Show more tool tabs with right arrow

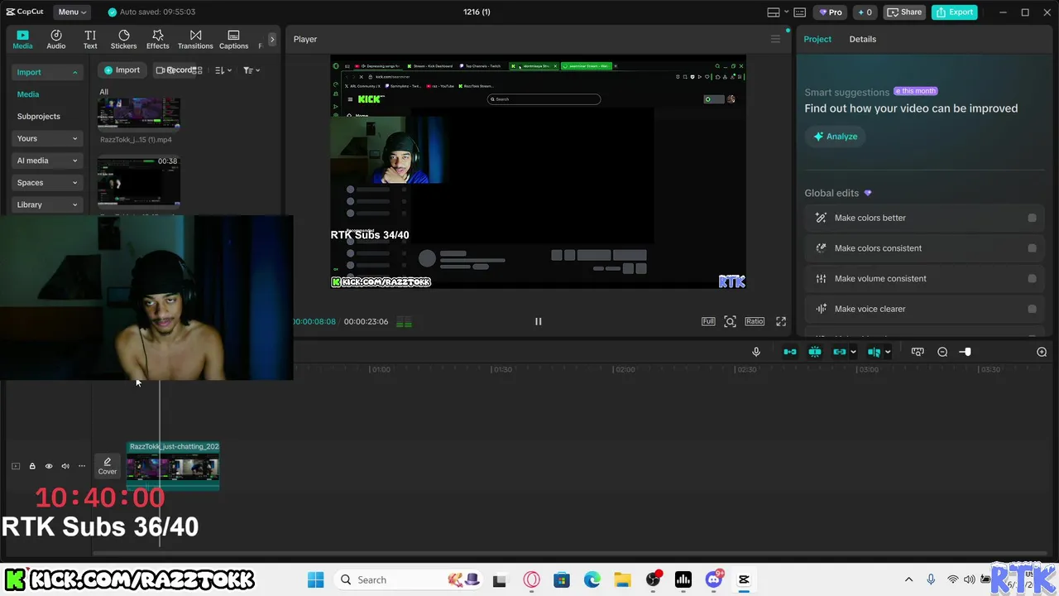coord(272,39)
